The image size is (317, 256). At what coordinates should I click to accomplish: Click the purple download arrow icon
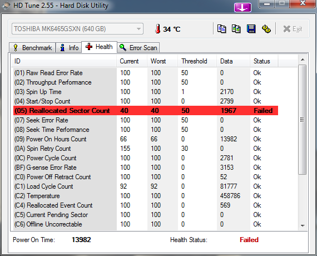(x=242, y=7)
